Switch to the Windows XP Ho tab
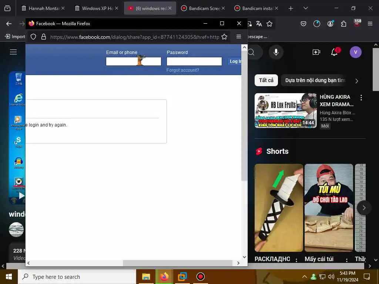 click(x=97, y=8)
